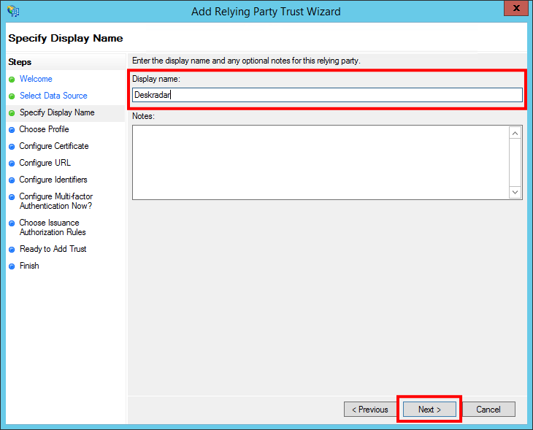The height and width of the screenshot is (430, 533).
Task: Click the blue bullet beside Configure Identifiers
Action: click(x=12, y=180)
